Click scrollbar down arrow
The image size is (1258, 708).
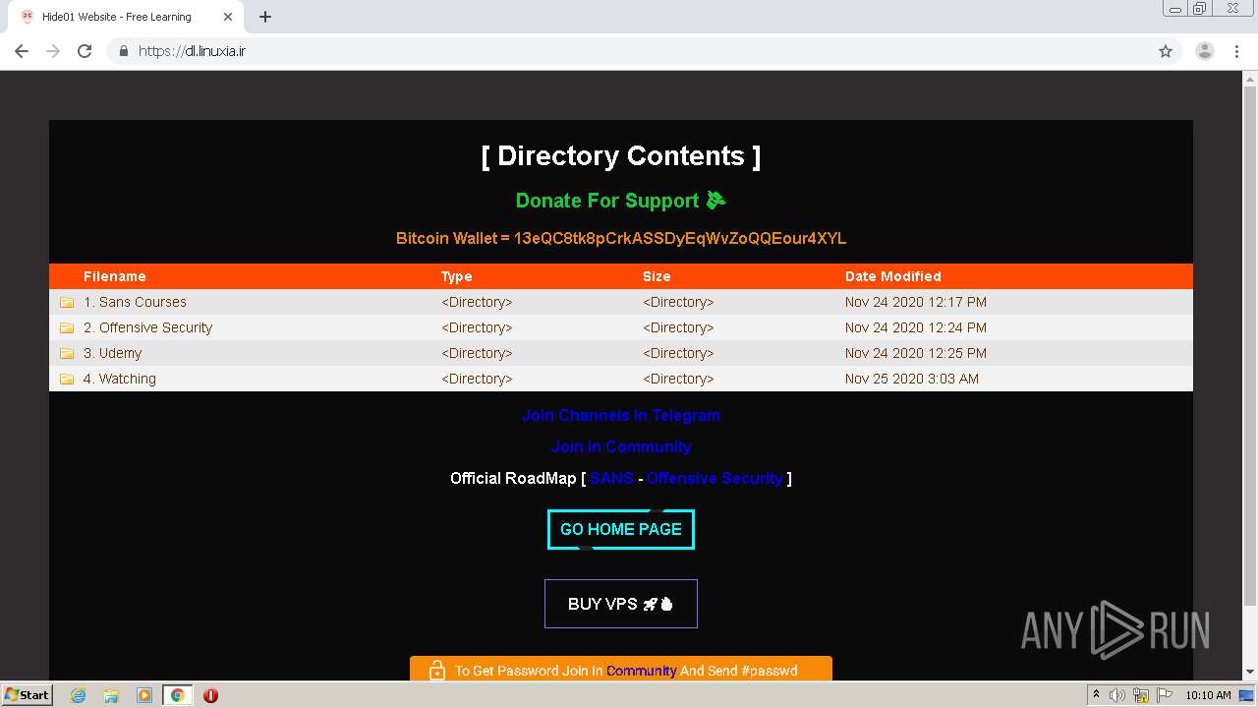pyautogui.click(x=1249, y=672)
